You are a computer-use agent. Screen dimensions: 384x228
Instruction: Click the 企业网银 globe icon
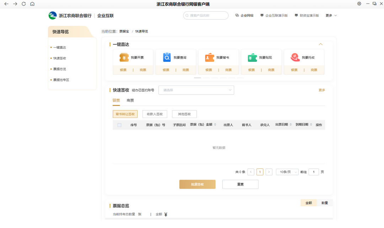tap(236, 16)
